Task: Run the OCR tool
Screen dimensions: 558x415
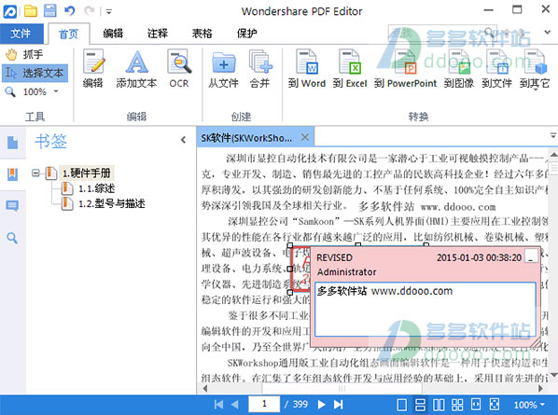Action: (x=179, y=68)
